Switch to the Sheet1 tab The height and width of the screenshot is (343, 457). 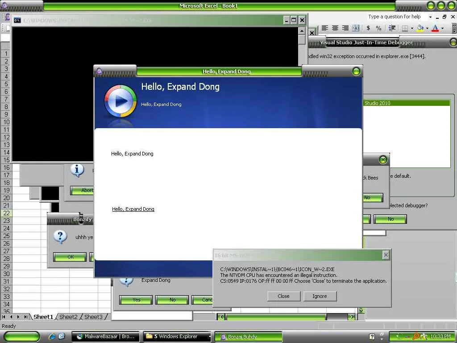43,317
